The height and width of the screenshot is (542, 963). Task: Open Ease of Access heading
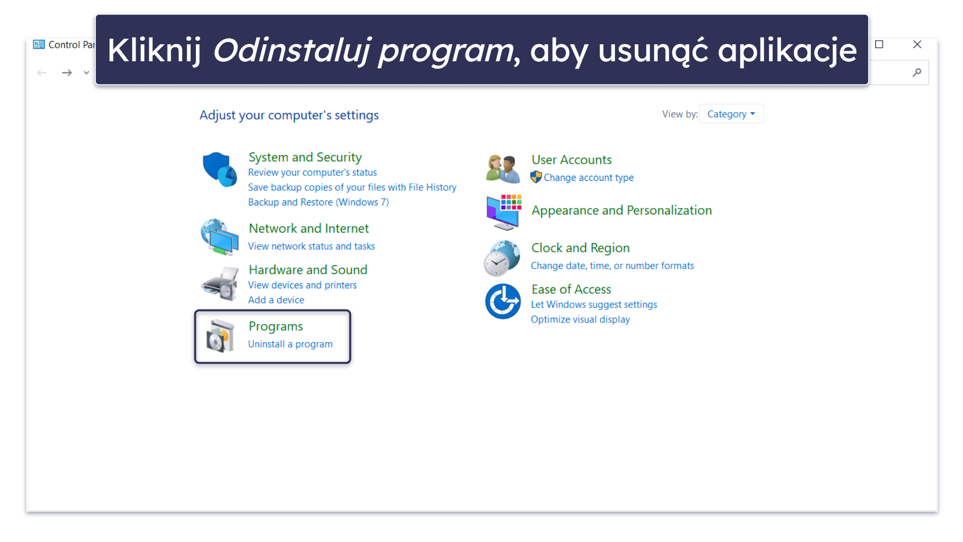pyautogui.click(x=571, y=289)
